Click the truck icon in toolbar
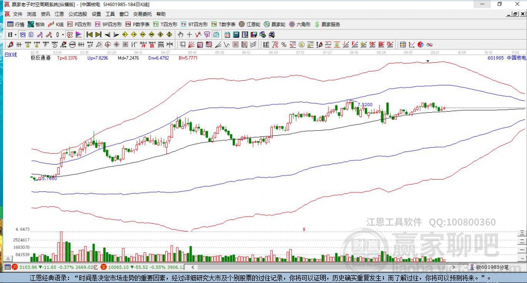The height and width of the screenshot is (283, 527). pyautogui.click(x=272, y=34)
